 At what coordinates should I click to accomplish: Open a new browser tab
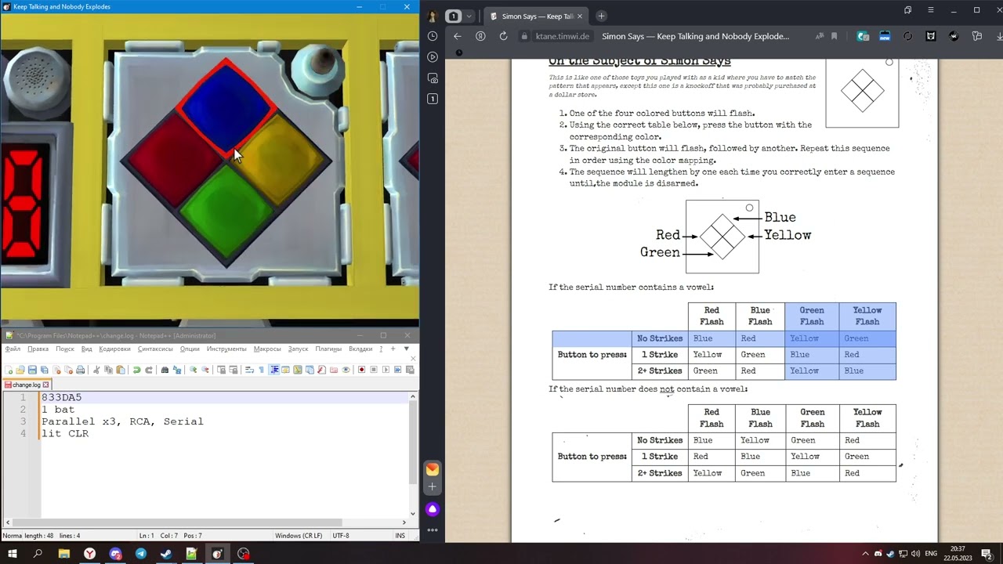tap(601, 16)
